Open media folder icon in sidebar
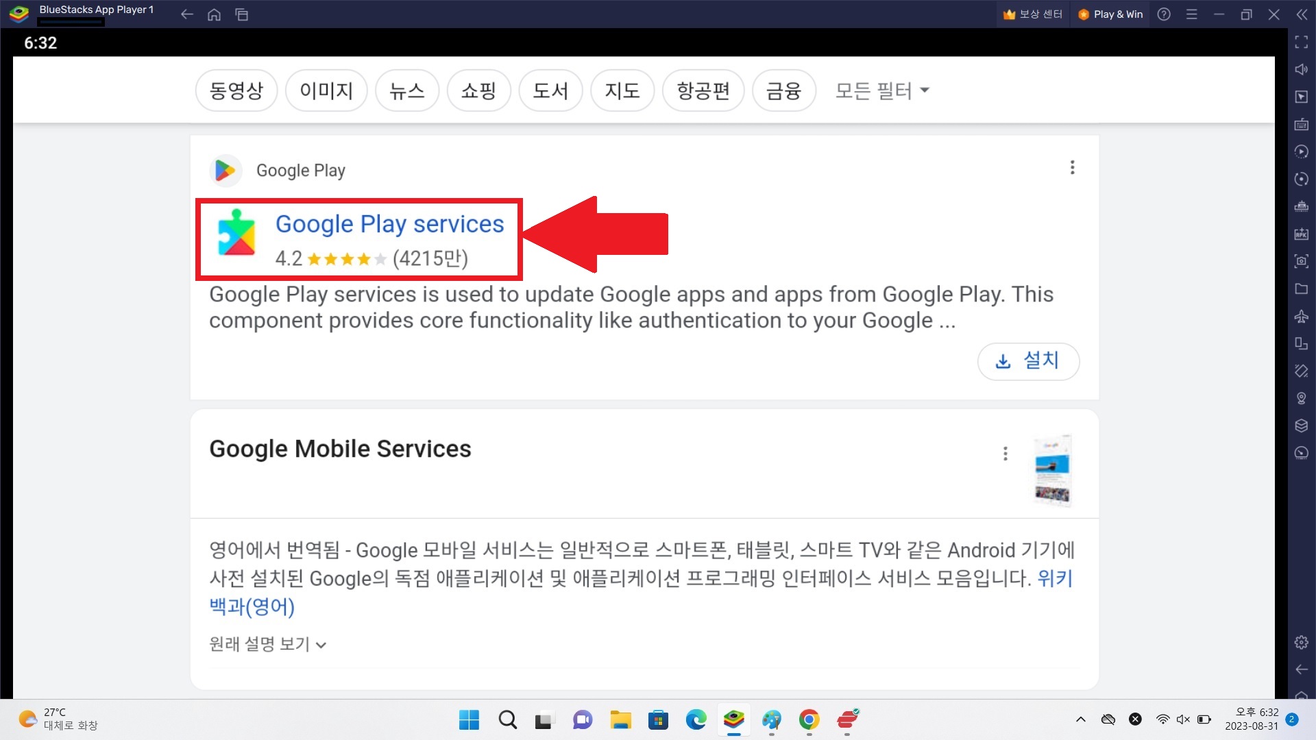The image size is (1316, 740). [x=1302, y=288]
